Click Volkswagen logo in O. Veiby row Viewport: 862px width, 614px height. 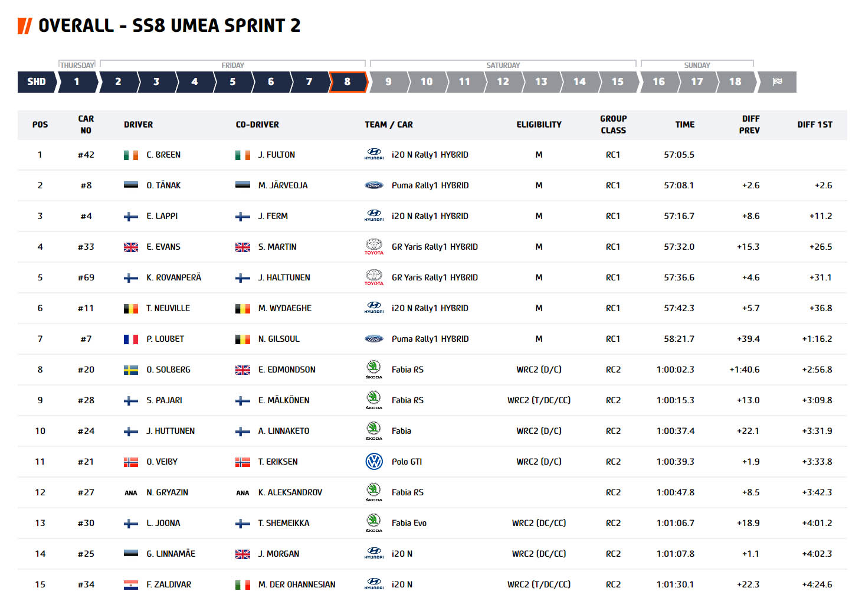click(x=374, y=462)
